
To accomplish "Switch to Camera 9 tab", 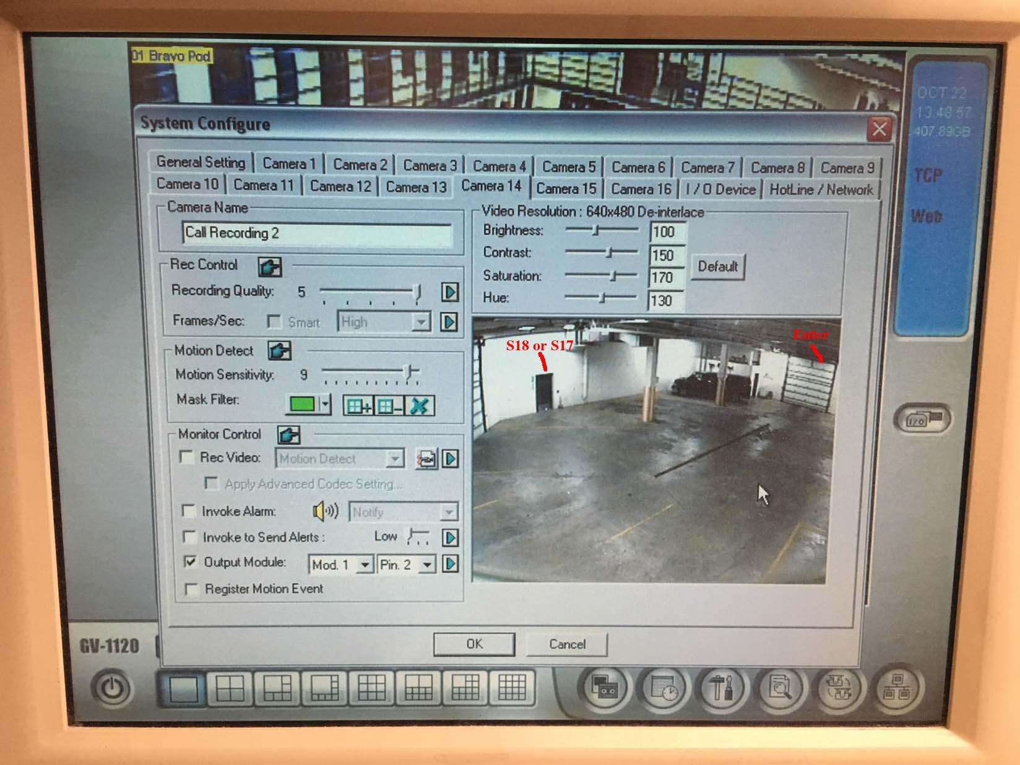I will [x=847, y=168].
